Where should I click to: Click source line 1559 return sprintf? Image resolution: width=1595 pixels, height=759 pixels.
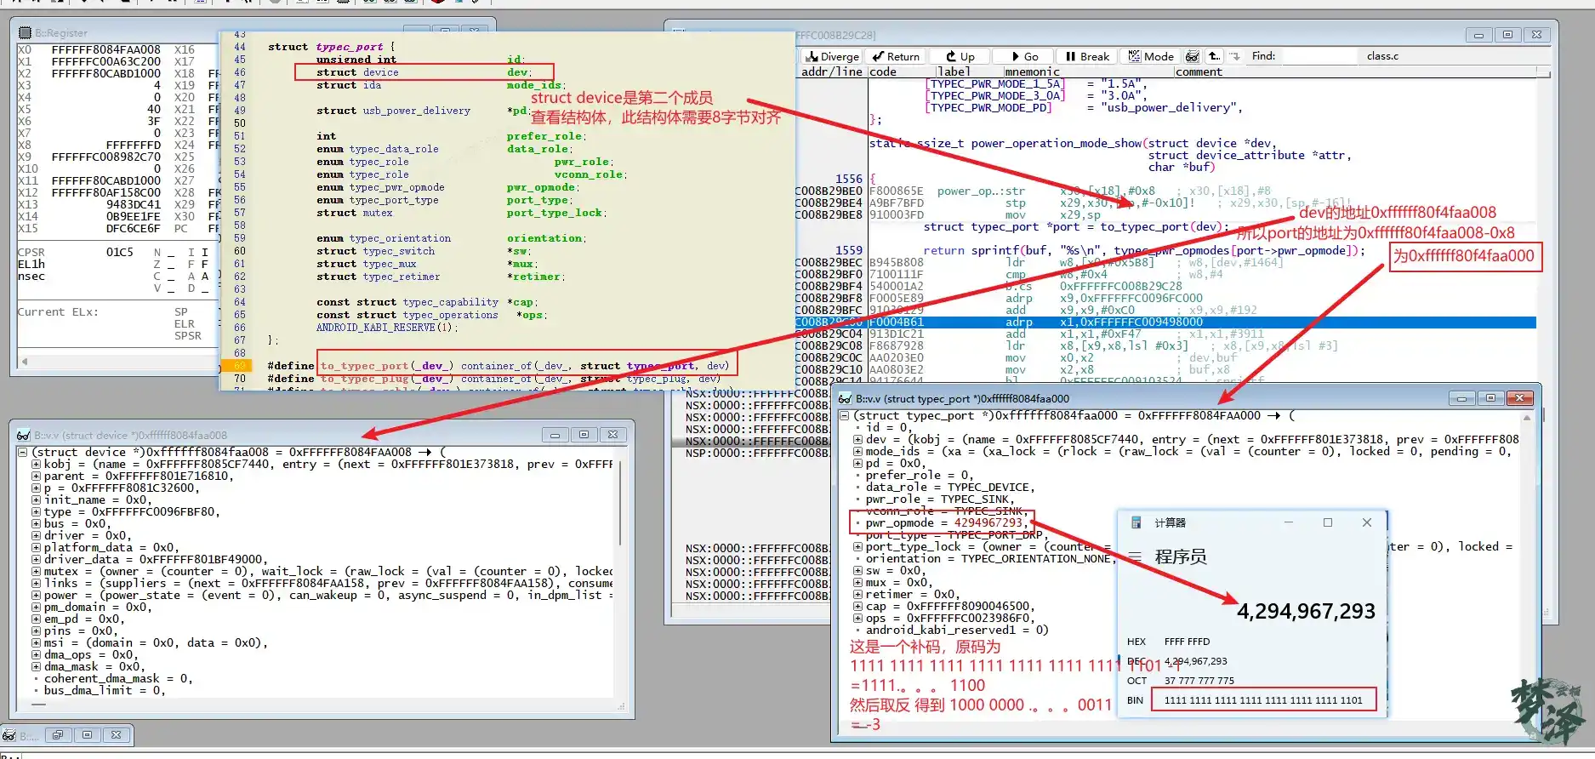pos(1144,250)
